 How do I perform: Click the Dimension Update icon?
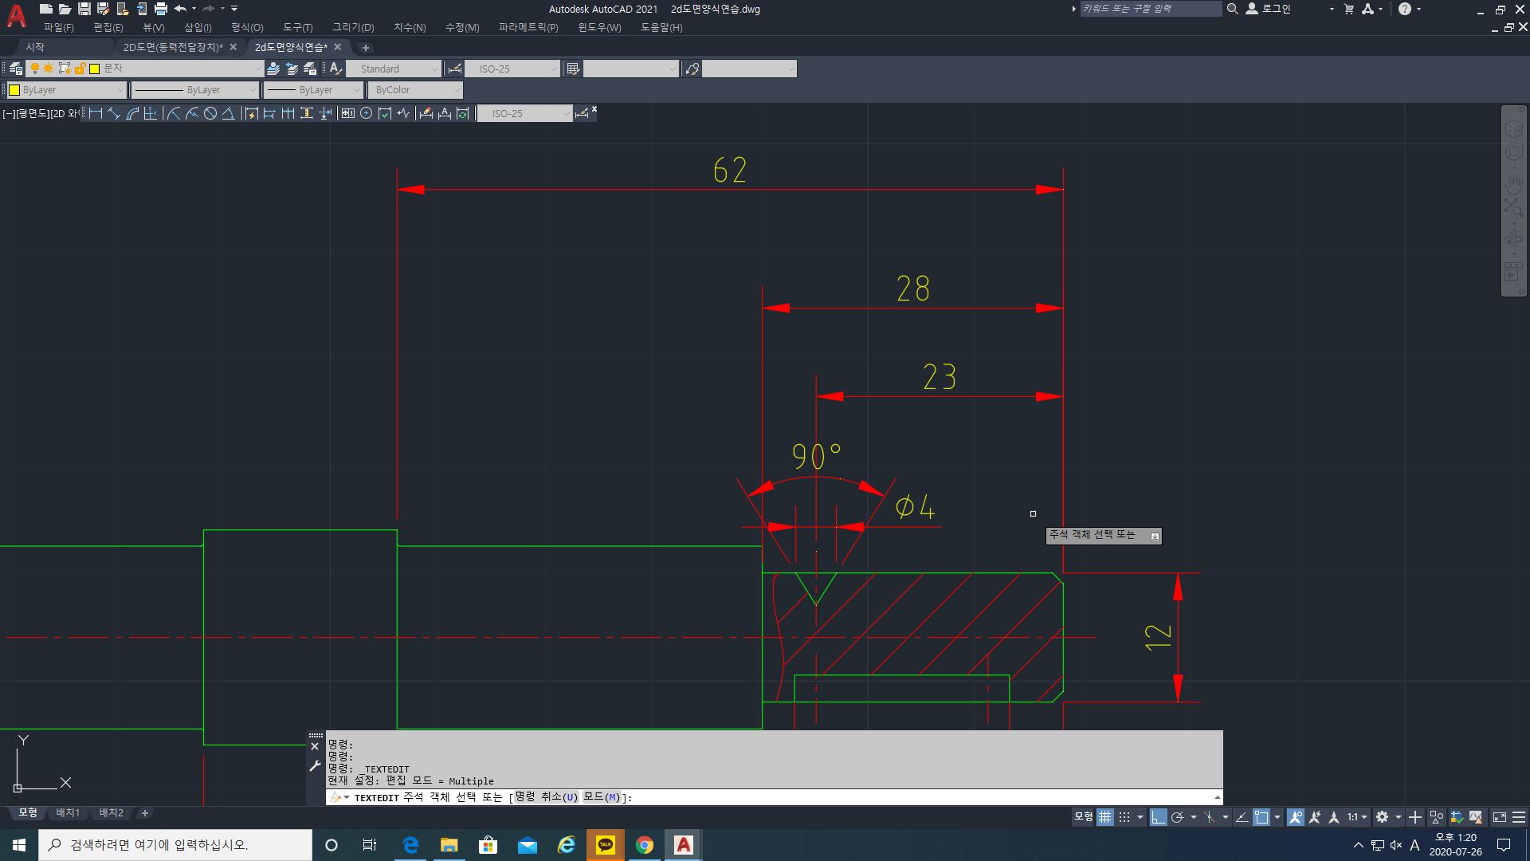click(x=463, y=113)
